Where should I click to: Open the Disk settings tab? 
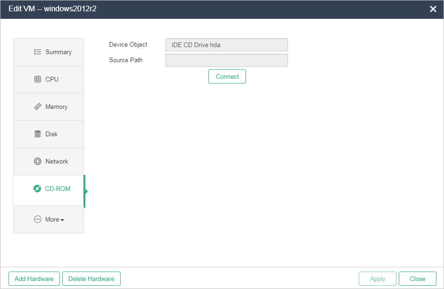[51, 134]
